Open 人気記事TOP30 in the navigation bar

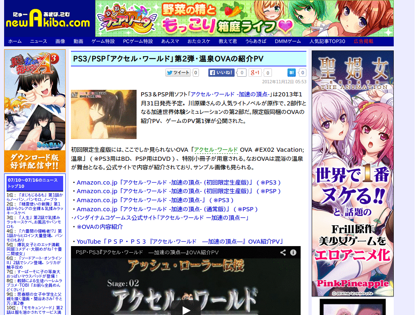coord(327,41)
